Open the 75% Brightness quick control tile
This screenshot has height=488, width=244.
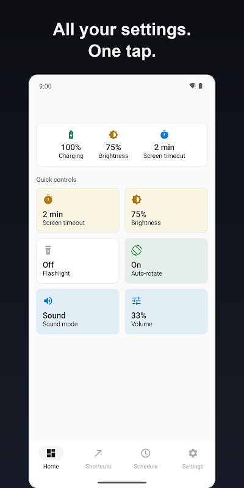166,210
